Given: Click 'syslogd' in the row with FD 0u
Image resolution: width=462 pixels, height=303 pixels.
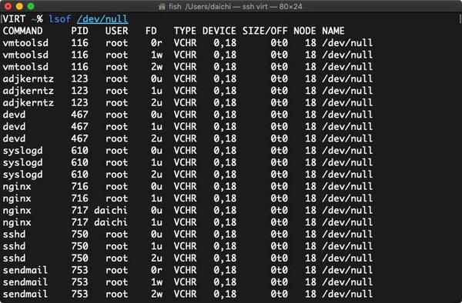Looking at the screenshot, I should pyautogui.click(x=22, y=151).
